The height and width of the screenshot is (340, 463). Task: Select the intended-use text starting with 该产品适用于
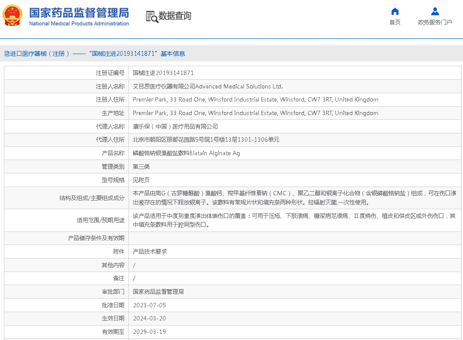pyautogui.click(x=294, y=221)
